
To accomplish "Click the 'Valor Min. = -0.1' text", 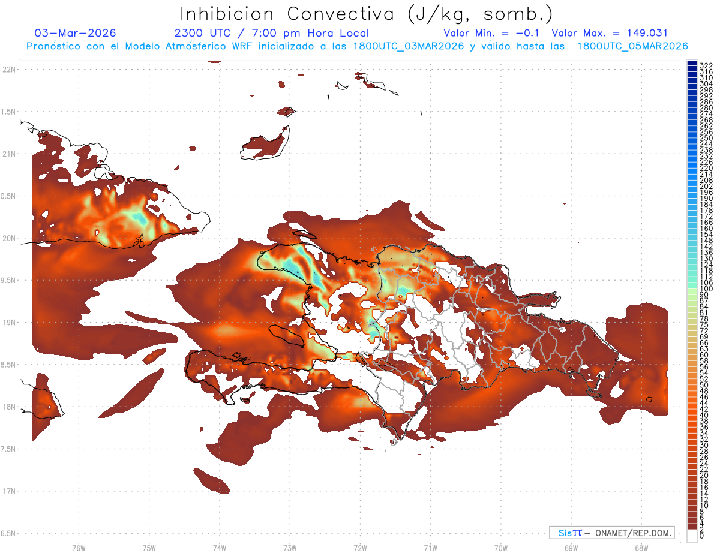I will pyautogui.click(x=493, y=33).
